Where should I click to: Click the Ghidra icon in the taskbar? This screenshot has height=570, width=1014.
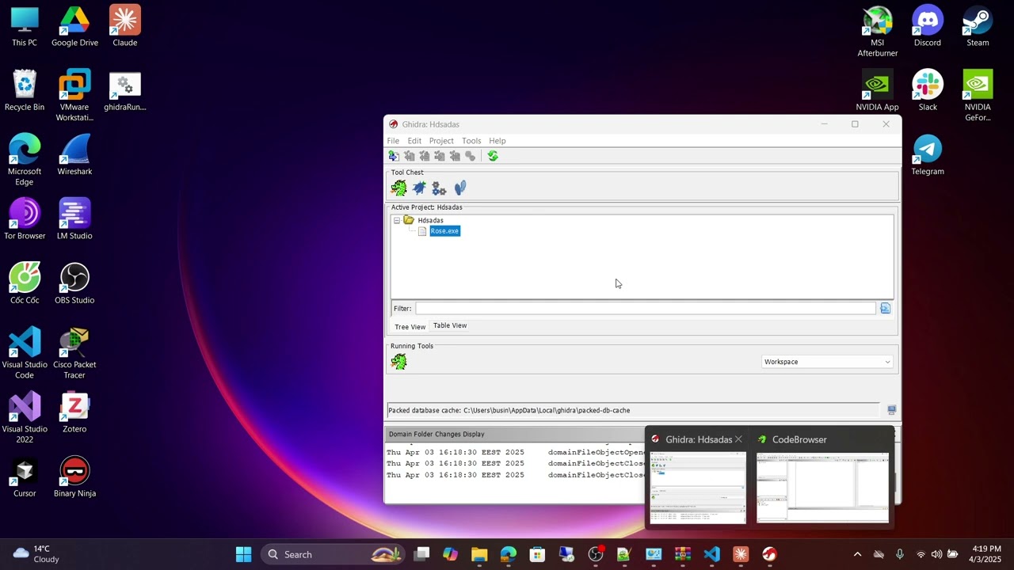(x=769, y=554)
